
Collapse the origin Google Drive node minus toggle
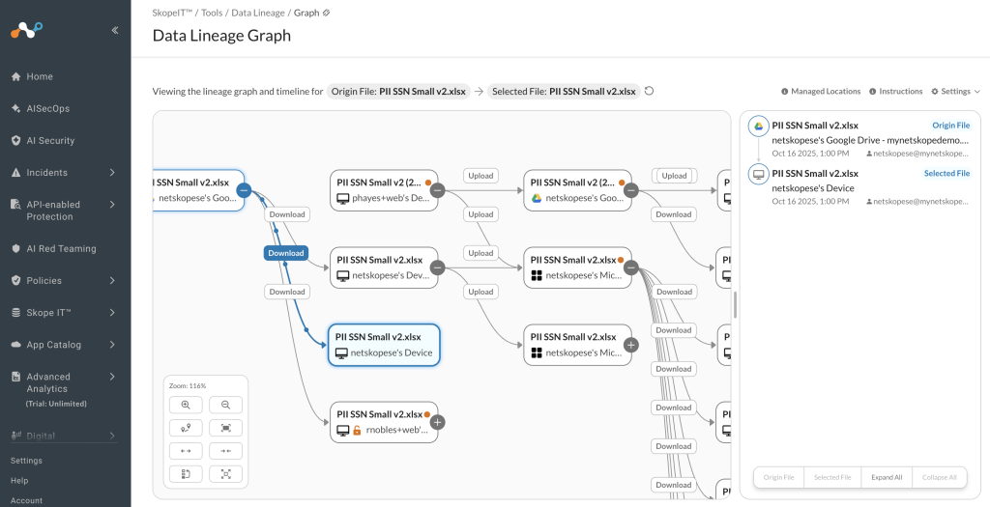tap(244, 190)
